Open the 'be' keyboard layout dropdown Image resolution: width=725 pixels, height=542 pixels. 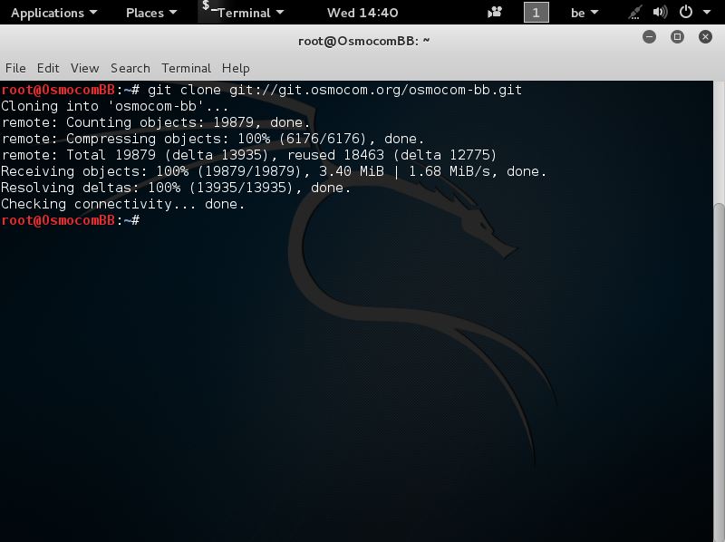[585, 13]
